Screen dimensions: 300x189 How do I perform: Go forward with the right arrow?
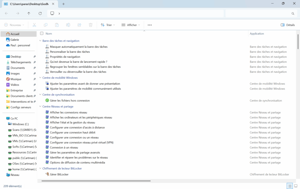tap(18, 14)
